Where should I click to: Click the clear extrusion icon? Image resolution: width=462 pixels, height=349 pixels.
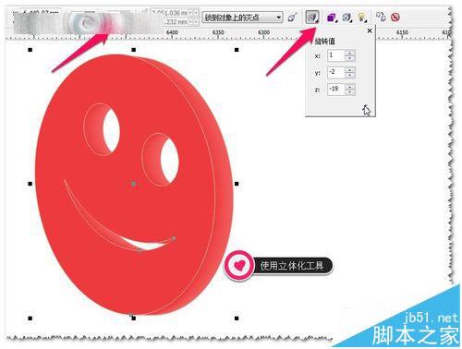[x=395, y=17]
